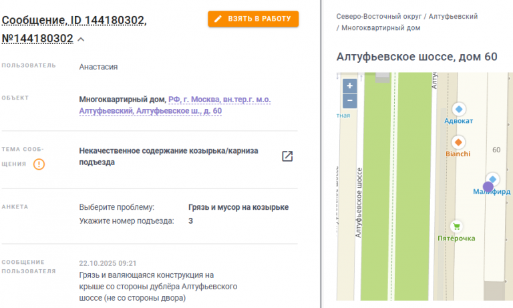This screenshot has height=308, width=513.
Task: Click the 'Укажите номер подъезда:' label
Action: pos(126,221)
